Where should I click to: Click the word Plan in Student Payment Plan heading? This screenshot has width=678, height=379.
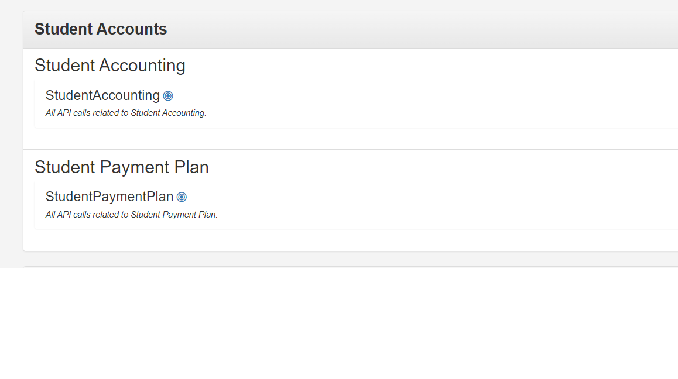click(191, 167)
